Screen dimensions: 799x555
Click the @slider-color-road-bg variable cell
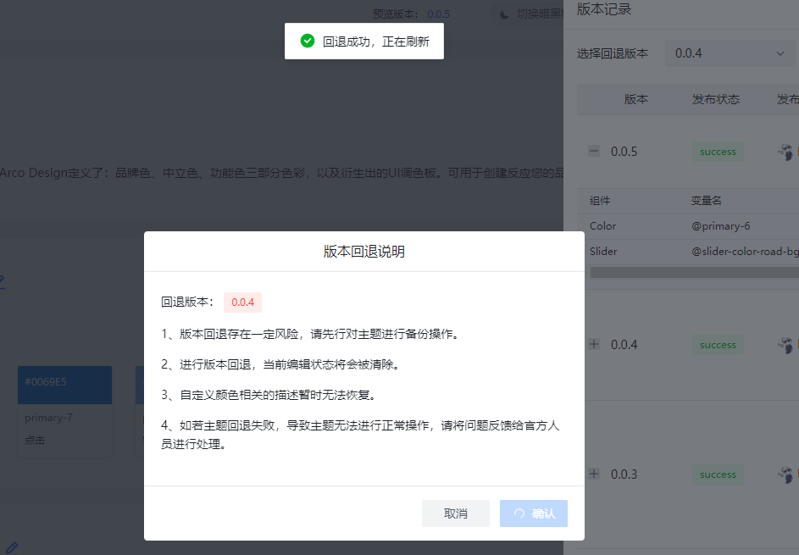745,252
